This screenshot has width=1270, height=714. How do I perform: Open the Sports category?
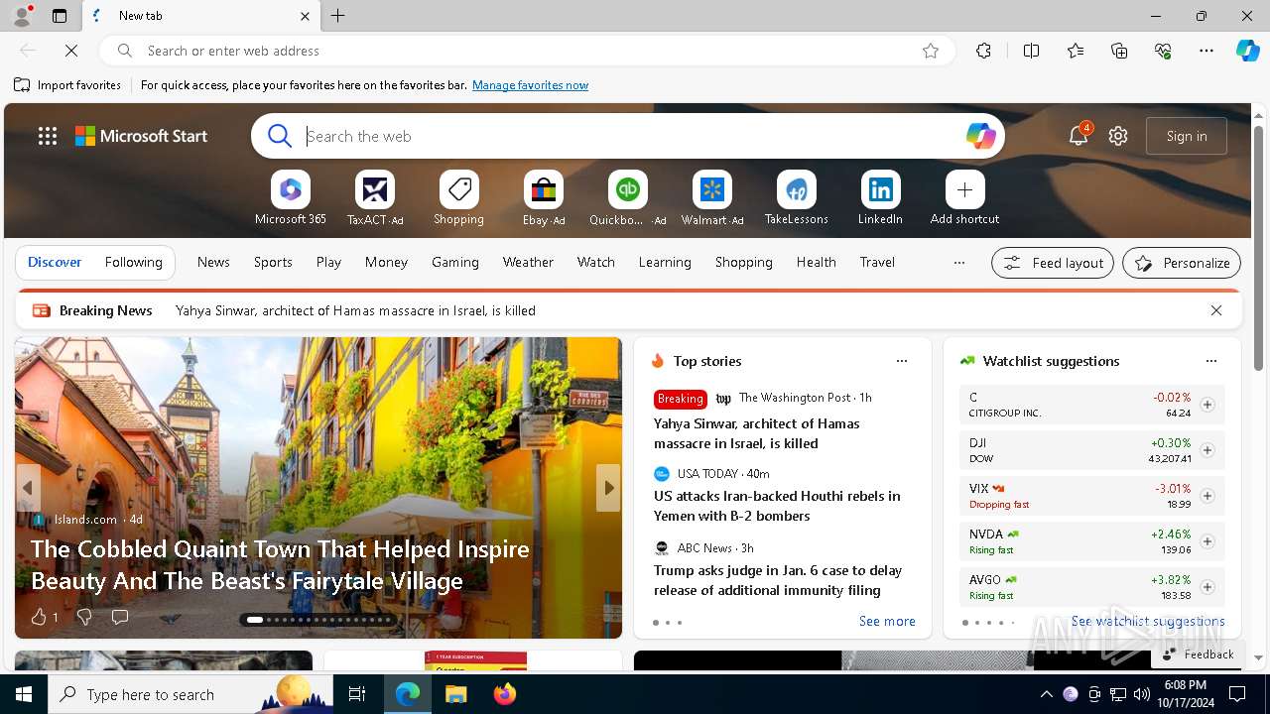(x=273, y=263)
